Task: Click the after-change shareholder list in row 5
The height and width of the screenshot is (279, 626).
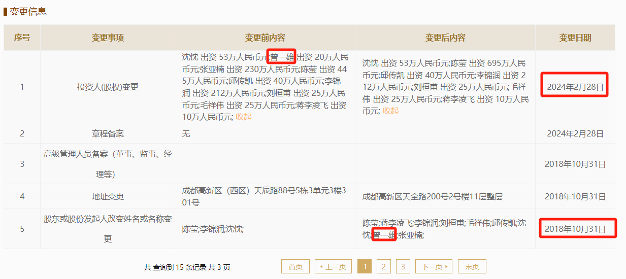Action: pyautogui.click(x=444, y=229)
